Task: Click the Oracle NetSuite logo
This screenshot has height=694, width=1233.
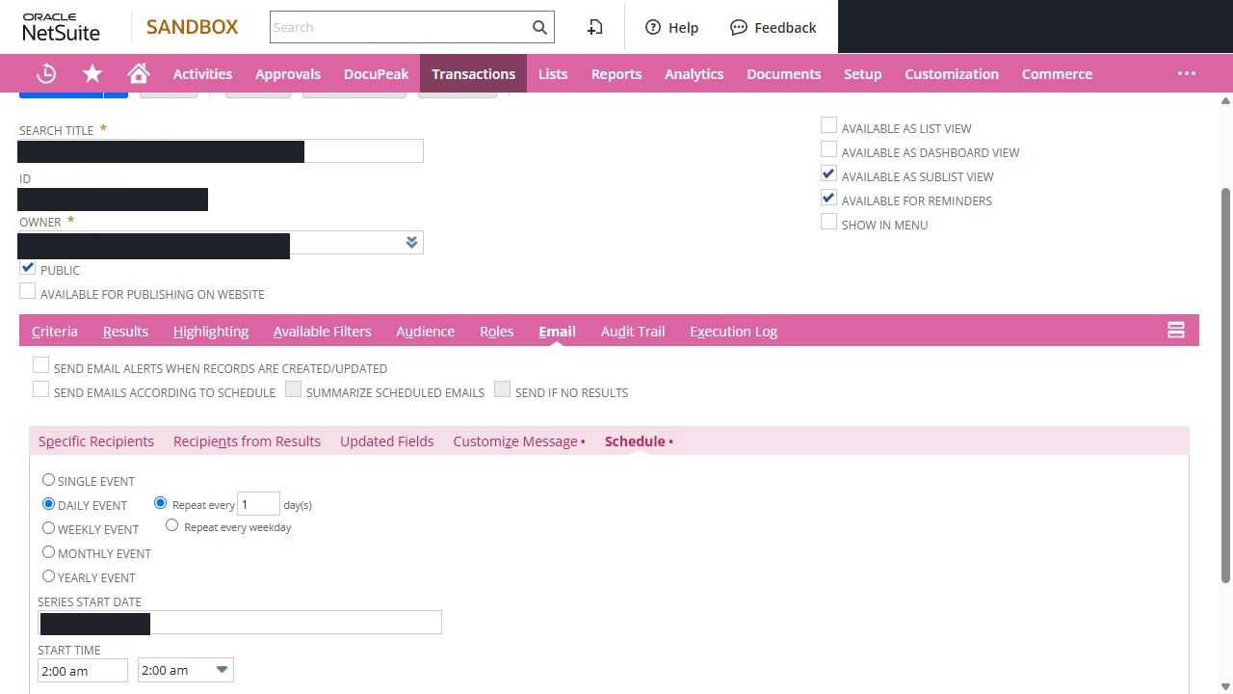Action: pyautogui.click(x=62, y=27)
